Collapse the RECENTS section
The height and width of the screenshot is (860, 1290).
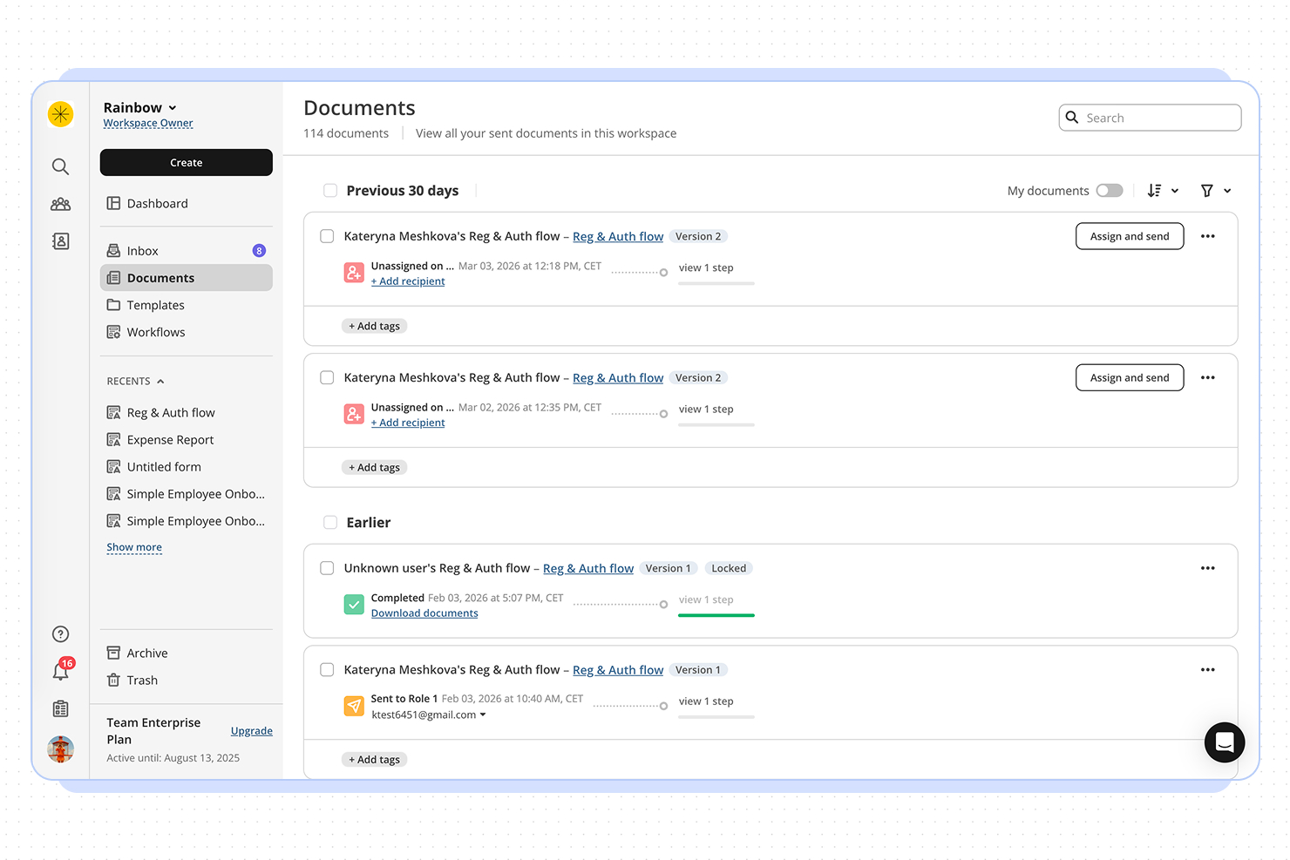point(160,381)
